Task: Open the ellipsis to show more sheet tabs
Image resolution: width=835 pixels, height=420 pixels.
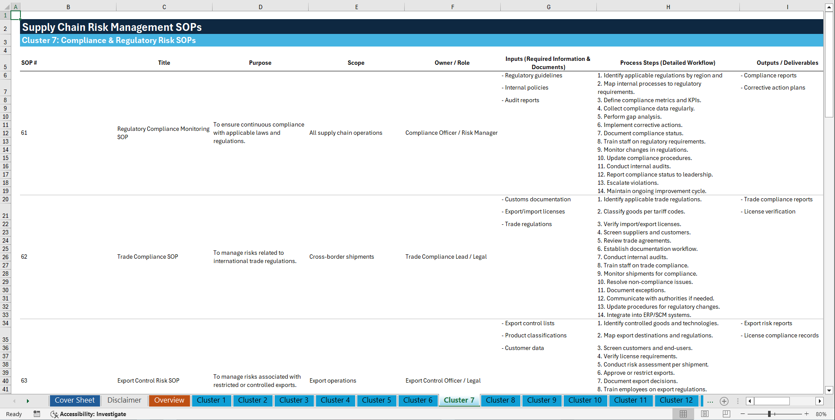Action: 710,401
